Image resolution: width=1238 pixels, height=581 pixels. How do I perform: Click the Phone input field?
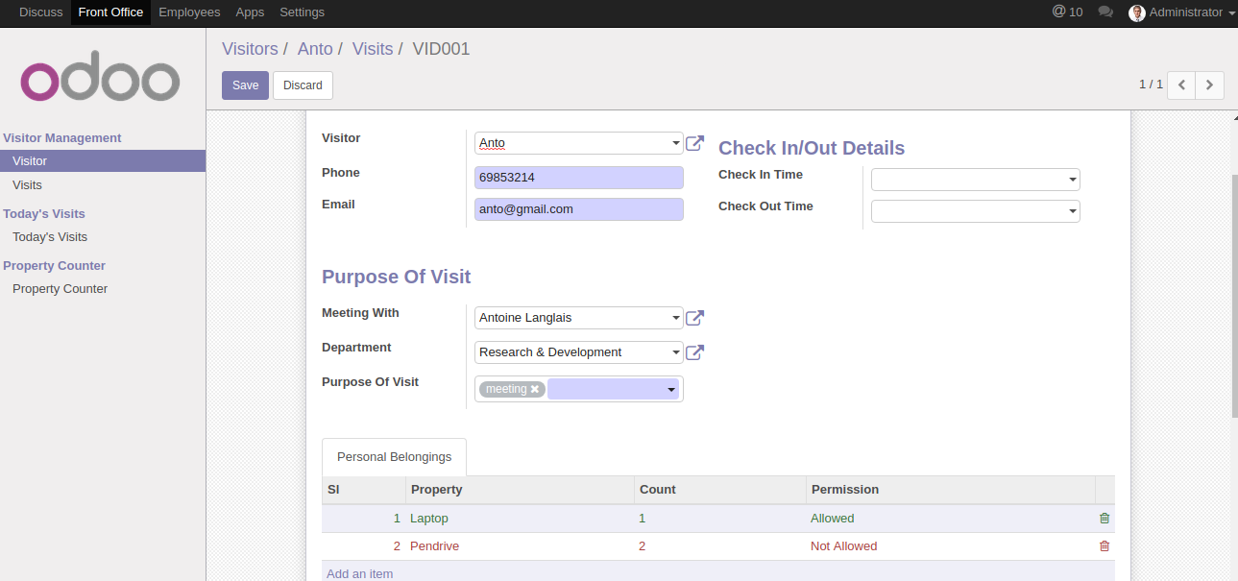tap(578, 178)
